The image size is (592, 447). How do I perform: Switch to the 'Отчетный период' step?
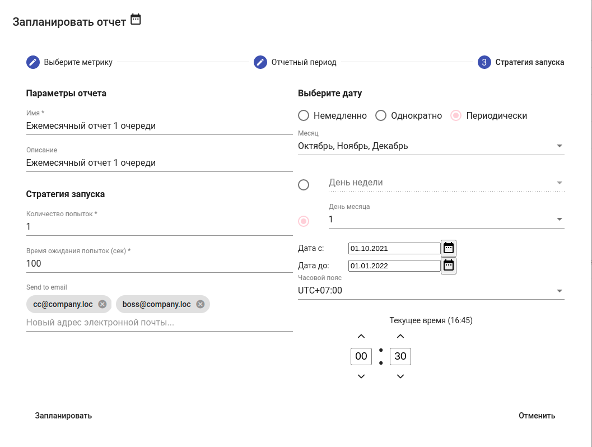tap(304, 62)
